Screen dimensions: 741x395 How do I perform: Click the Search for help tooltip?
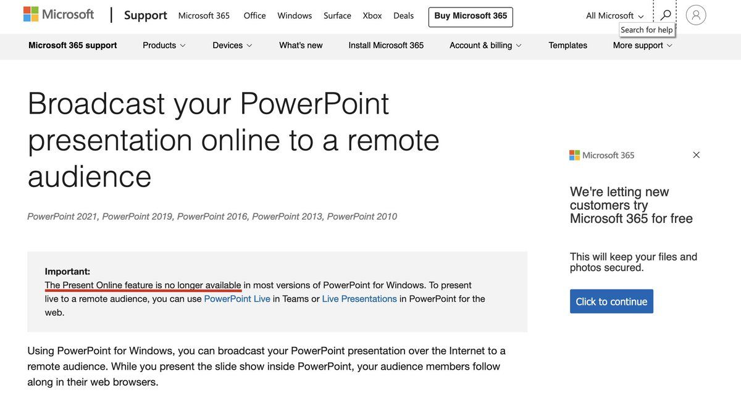point(647,30)
